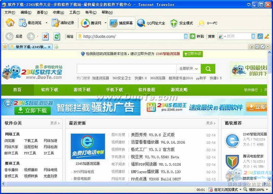Click the toolbar search magnifier button
The height and width of the screenshot is (194, 273).
[260, 36]
